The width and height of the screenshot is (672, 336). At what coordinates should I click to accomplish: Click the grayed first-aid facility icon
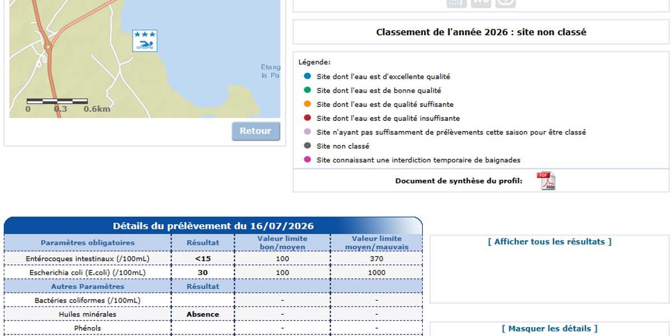[x=506, y=3]
